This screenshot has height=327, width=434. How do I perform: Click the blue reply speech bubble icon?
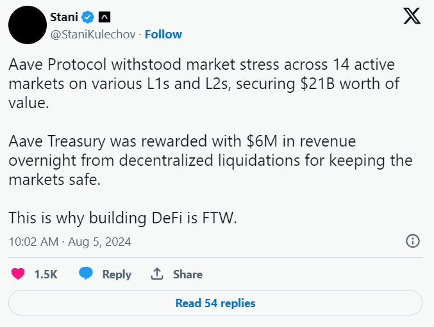pyautogui.click(x=86, y=274)
